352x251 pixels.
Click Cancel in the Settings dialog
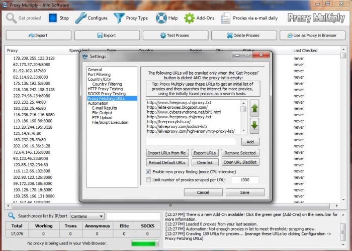point(203,192)
